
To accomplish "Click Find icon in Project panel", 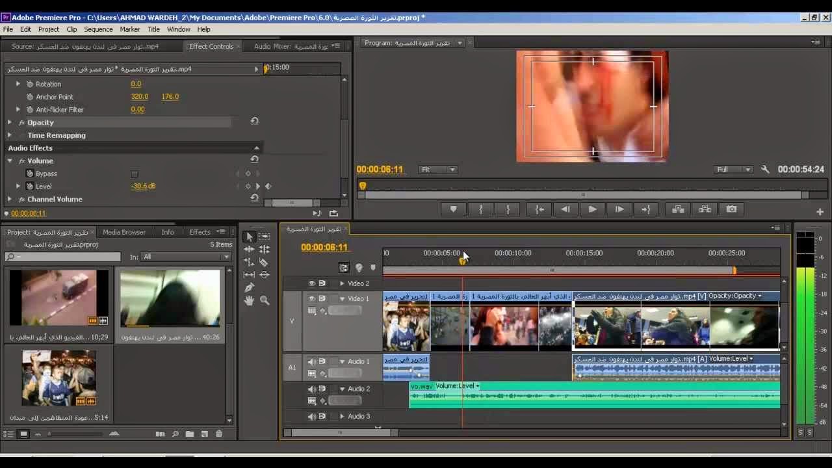I will 175,434.
